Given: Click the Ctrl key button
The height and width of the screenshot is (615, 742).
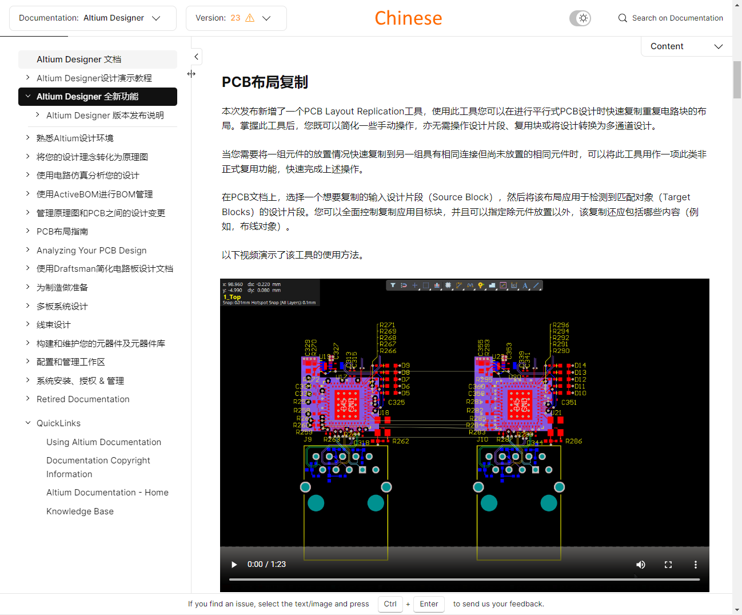Looking at the screenshot, I should click(x=390, y=604).
